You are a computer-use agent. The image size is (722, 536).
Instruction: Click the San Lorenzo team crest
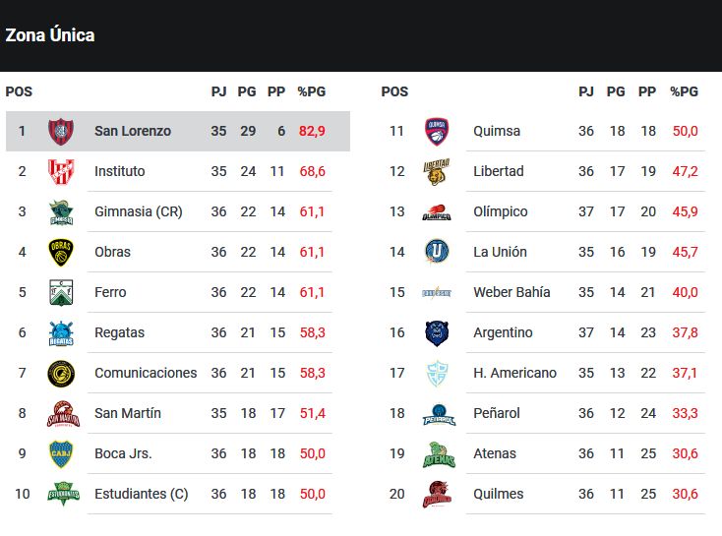tap(61, 131)
